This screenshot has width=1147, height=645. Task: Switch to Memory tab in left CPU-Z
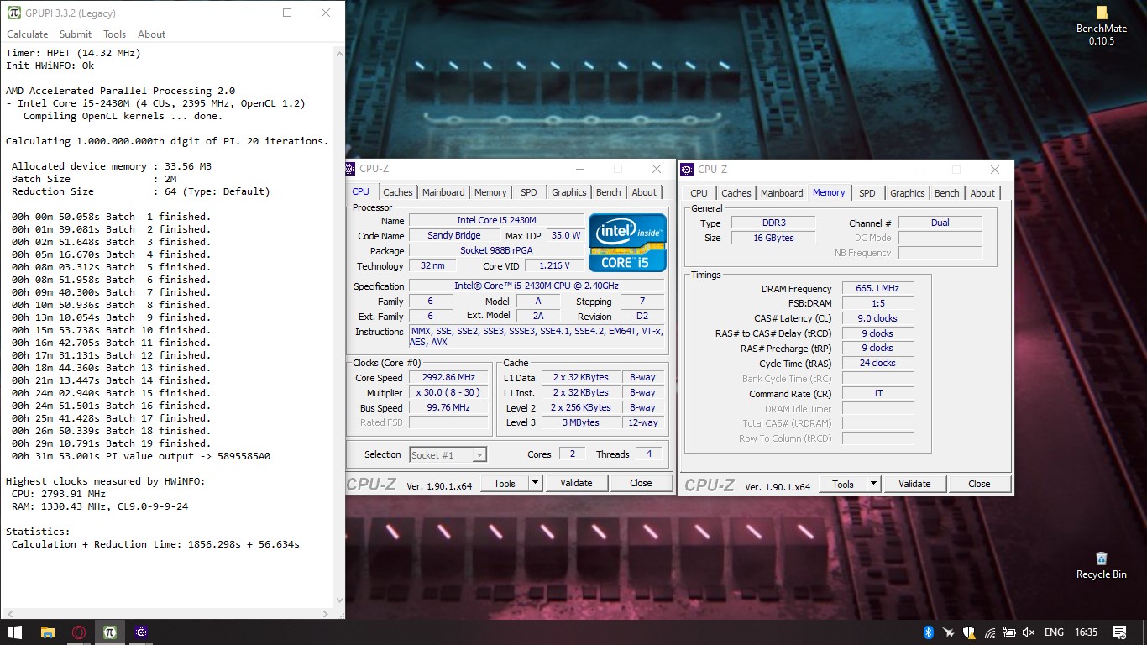click(x=490, y=192)
